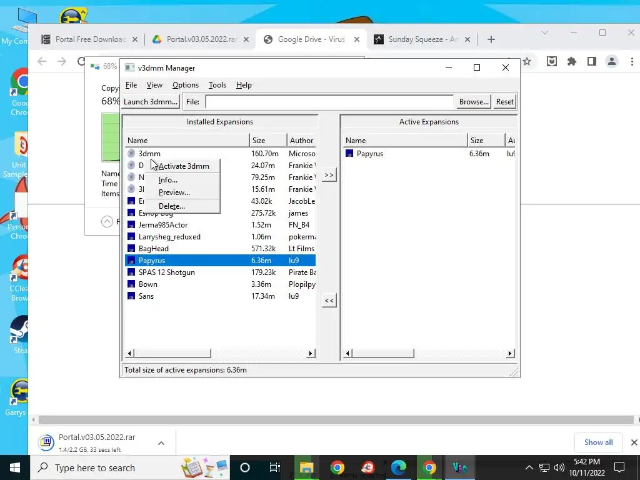Select the SPAS 12 Shotgun expansion
Viewport: 640px width, 480px height.
pos(220,272)
